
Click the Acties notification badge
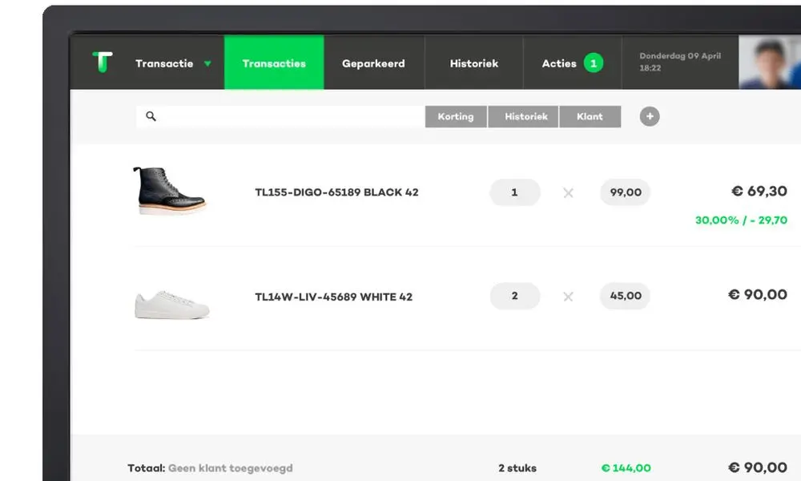pos(593,63)
